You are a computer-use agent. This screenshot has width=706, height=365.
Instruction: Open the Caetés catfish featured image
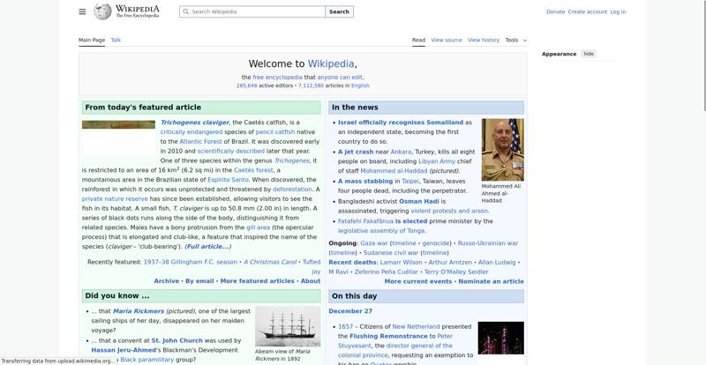118,125
